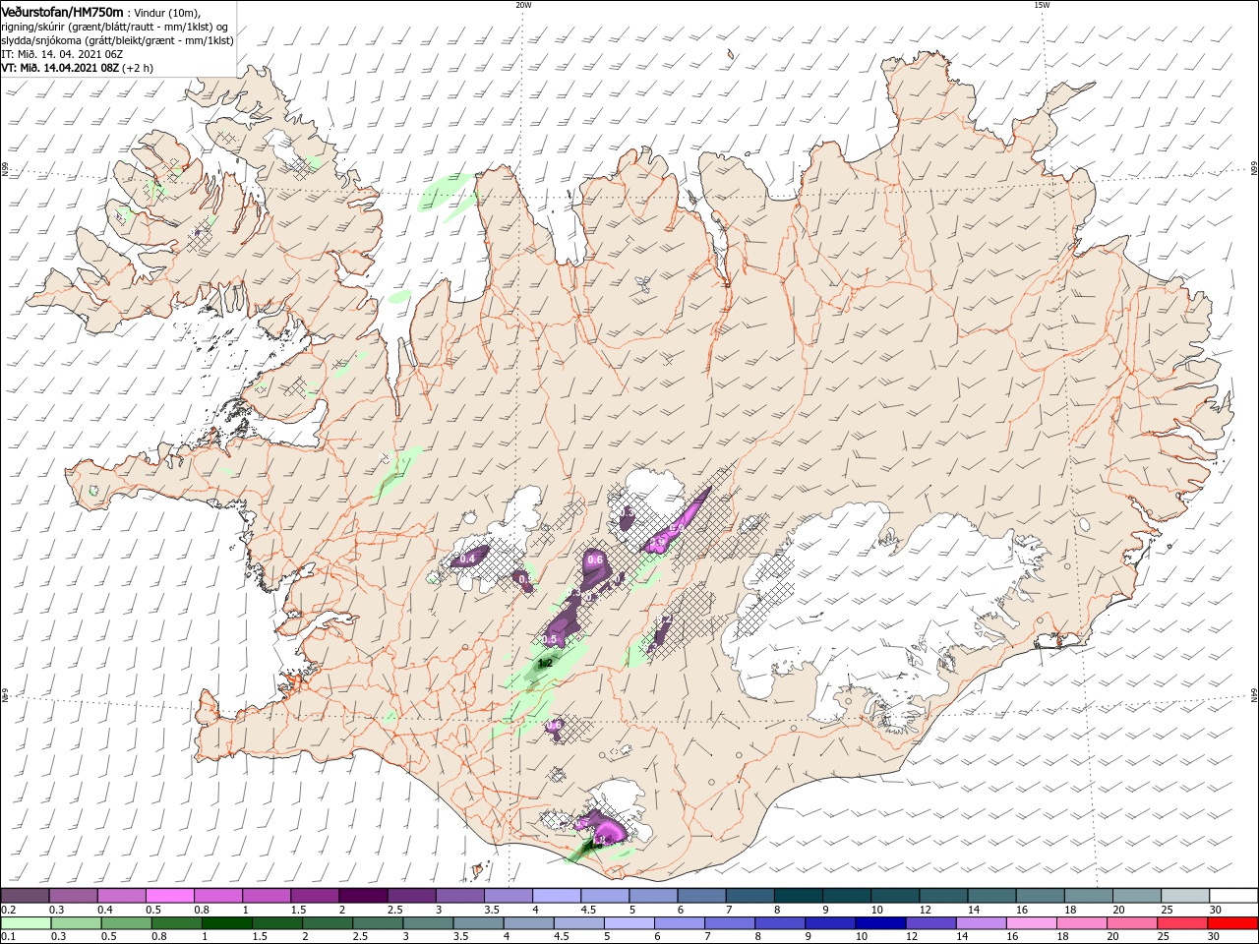1259x944 pixels.
Task: Click the 0.2 tick label on upper scale
Action: click(x=8, y=910)
